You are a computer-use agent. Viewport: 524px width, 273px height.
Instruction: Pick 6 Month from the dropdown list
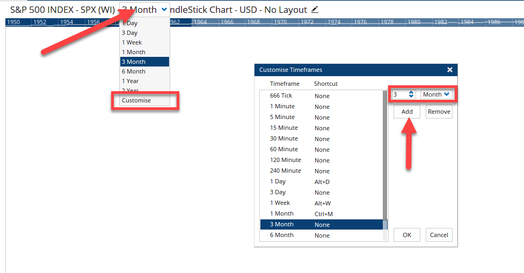tap(145, 71)
